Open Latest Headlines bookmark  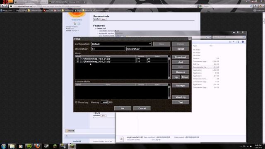click(x=35, y=10)
